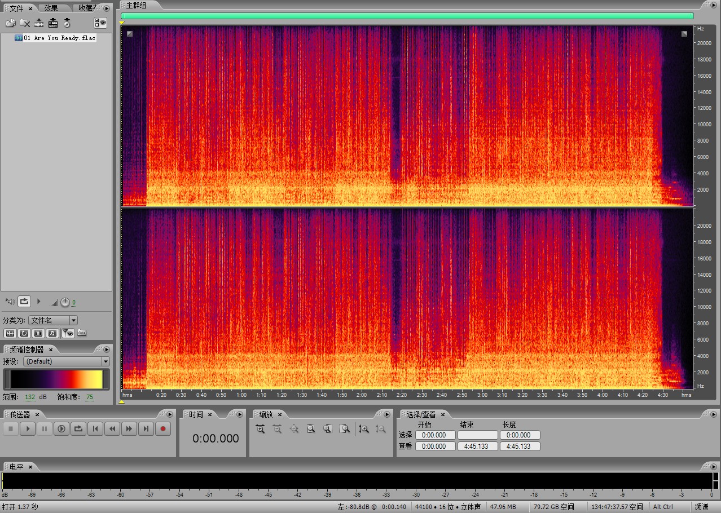This screenshot has height=513, width=721.
Task: Open the files panel flyout menu arrow
Action: click(106, 8)
